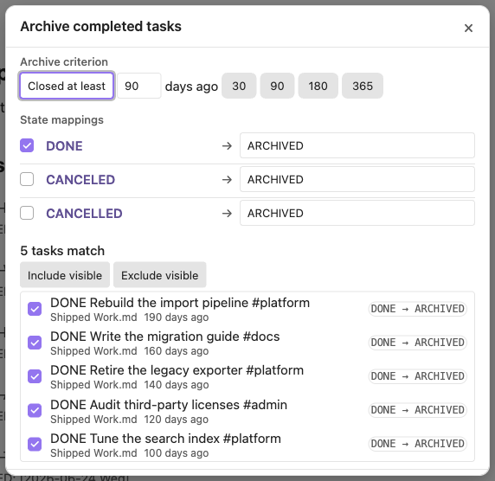Uncheck the Rebuild the import pipeline task
The image size is (495, 481).
coord(35,309)
